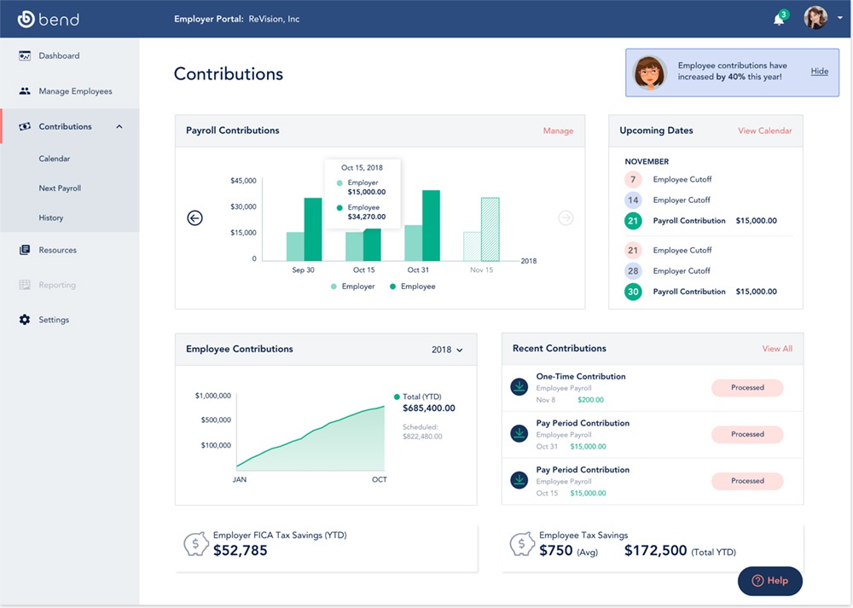Image resolution: width=853 pixels, height=608 pixels.
Task: Click Processed status for Oct 15 contribution
Action: point(747,481)
